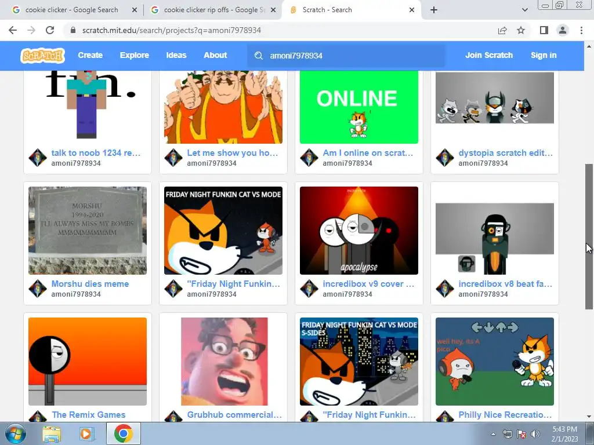Open the Morshu gravestone thumbnail
This screenshot has width=594, height=445.
[x=88, y=231]
